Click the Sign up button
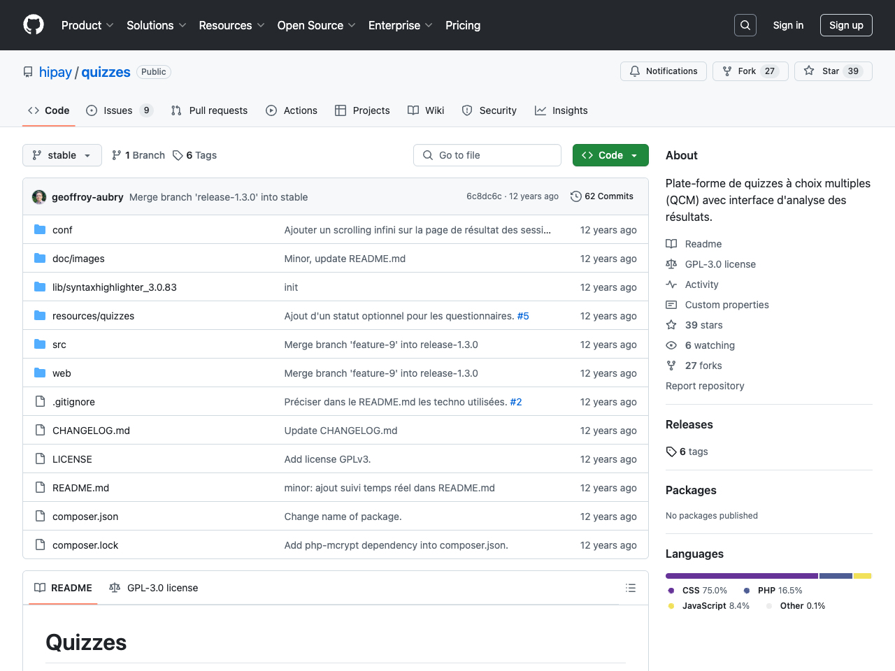This screenshot has height=671, width=895. [x=846, y=25]
